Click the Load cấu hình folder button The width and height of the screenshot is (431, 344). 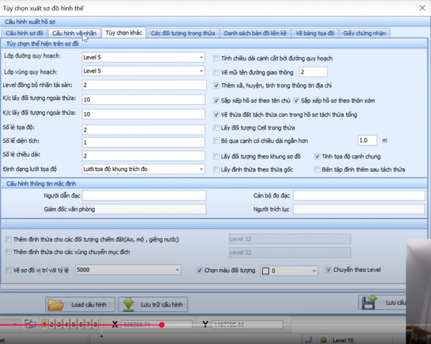(x=81, y=304)
